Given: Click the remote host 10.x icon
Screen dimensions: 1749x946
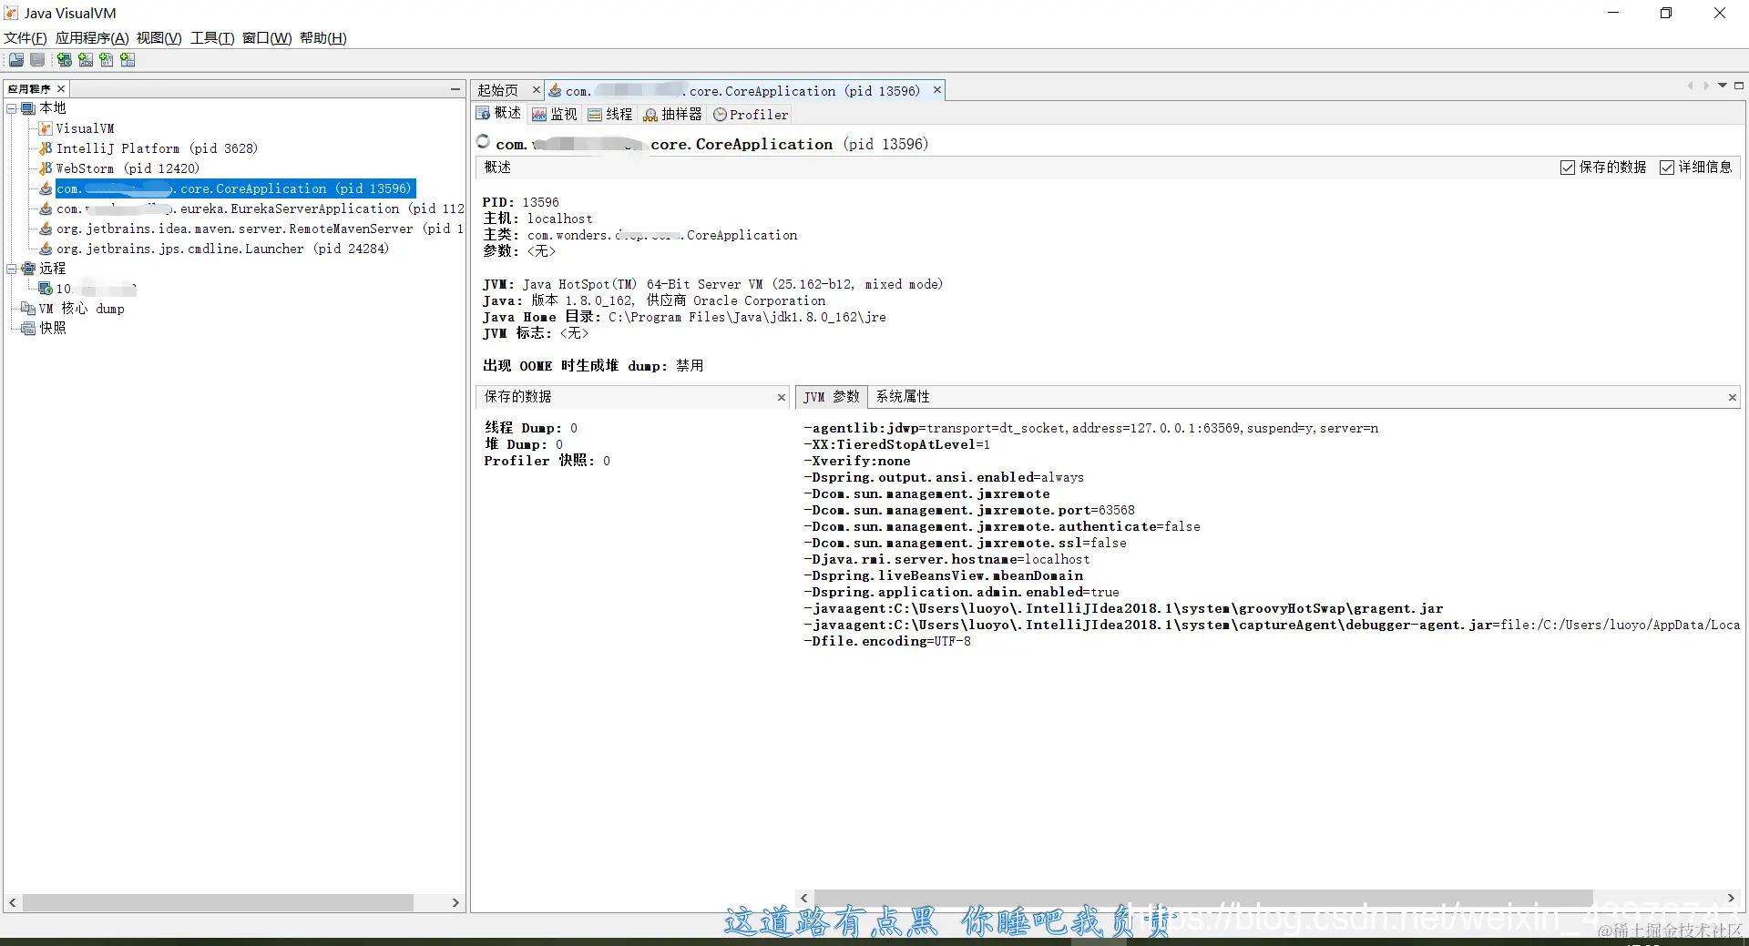Looking at the screenshot, I should 46,289.
